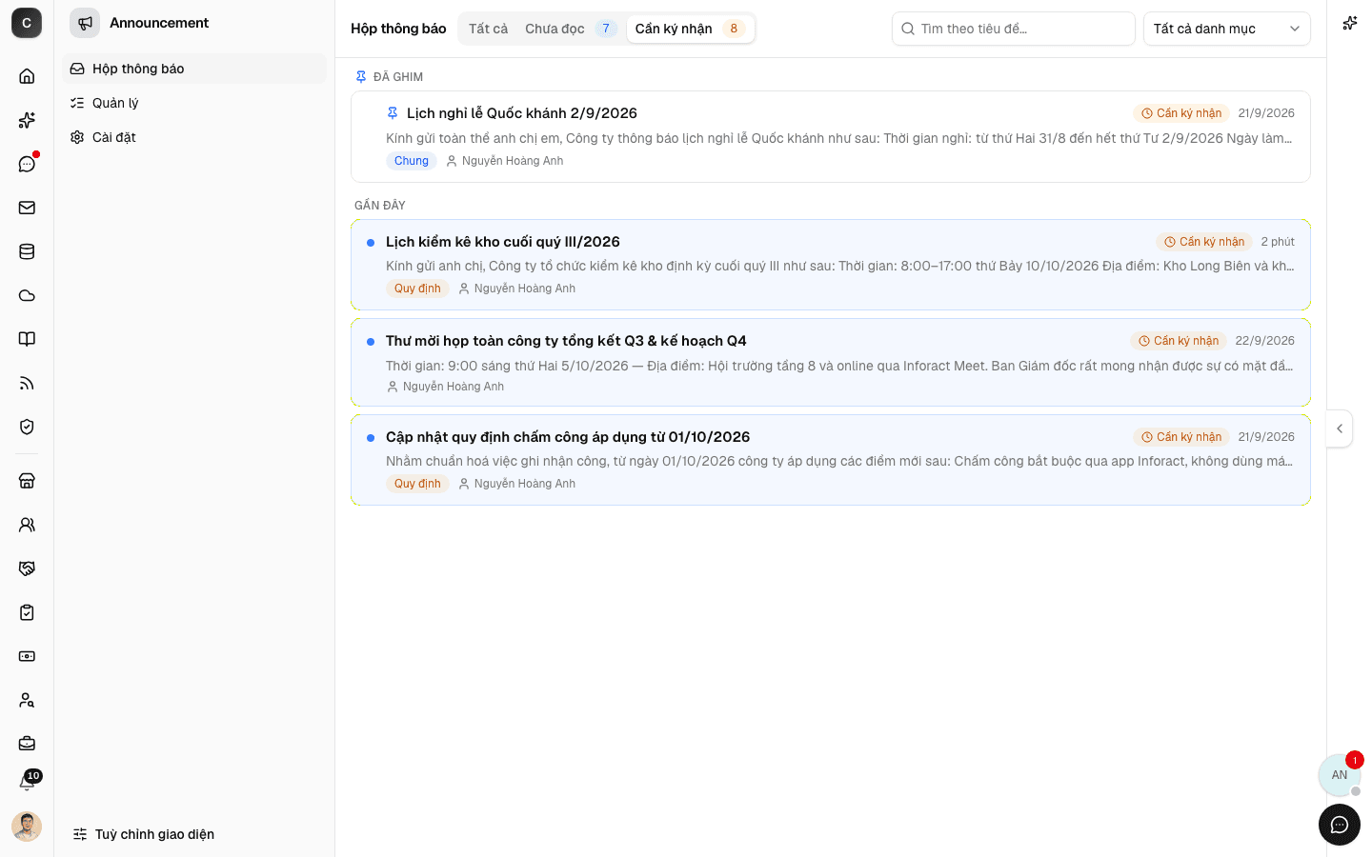Open the RSS feed icon
The width and height of the screenshot is (1372, 857).
click(x=27, y=383)
